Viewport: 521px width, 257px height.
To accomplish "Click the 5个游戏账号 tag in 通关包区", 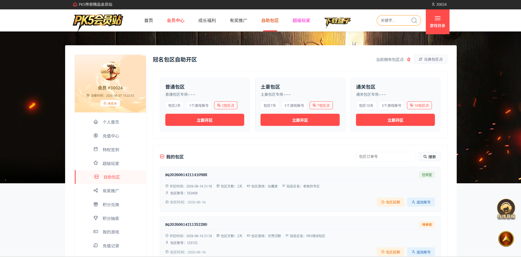I will (392, 105).
